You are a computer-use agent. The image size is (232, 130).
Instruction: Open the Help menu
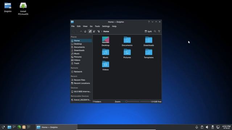pos(114,26)
